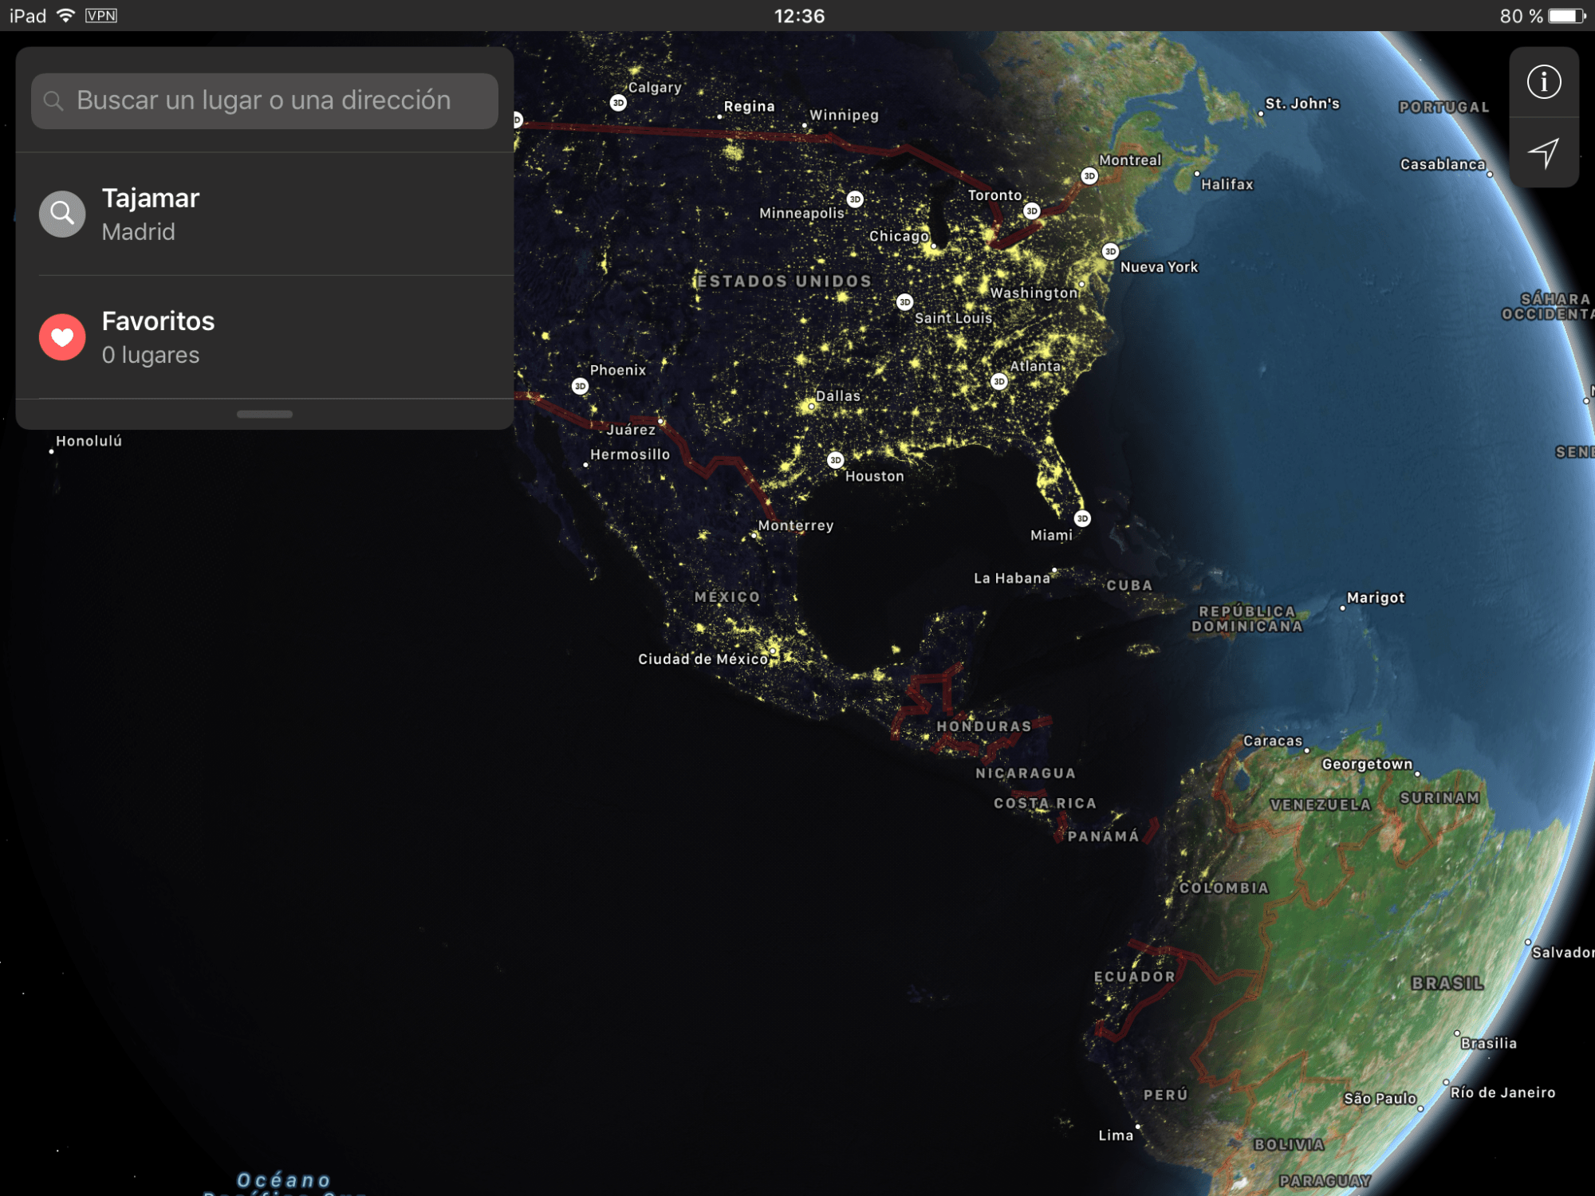Screen dimensions: 1595x1196
Task: Open the map info settings button
Action: (x=1544, y=82)
